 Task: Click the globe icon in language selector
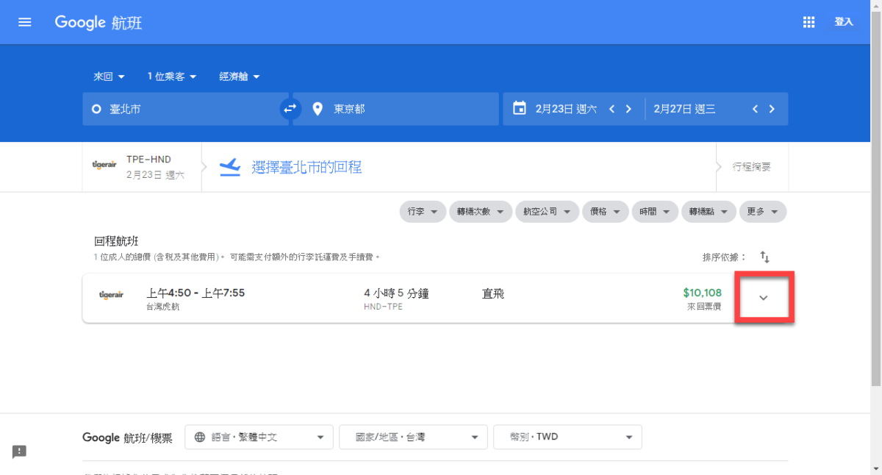pos(199,437)
